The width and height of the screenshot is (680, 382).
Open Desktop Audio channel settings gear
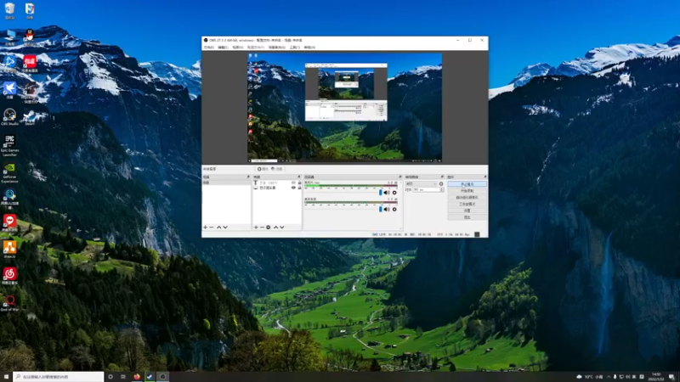point(394,209)
